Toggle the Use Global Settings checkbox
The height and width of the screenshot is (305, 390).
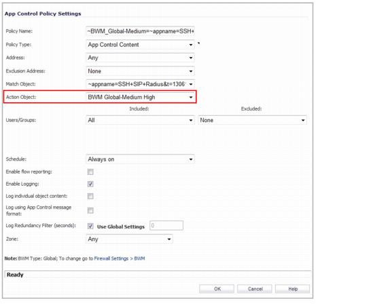[x=90, y=226]
